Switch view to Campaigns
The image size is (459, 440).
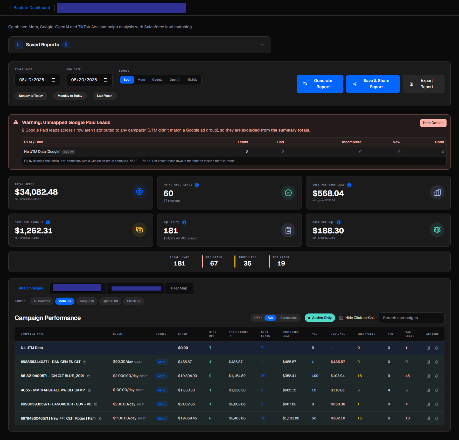pyautogui.click(x=288, y=318)
